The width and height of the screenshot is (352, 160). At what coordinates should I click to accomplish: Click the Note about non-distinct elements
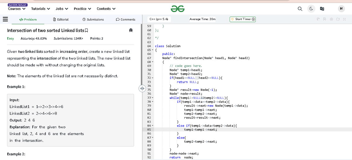tap(62, 76)
